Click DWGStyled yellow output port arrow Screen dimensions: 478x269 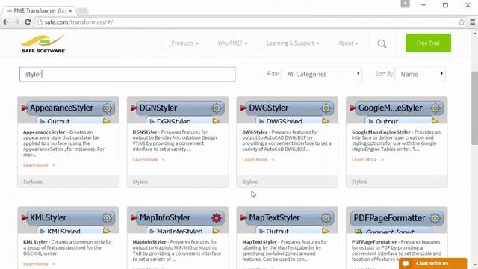pyautogui.click(x=326, y=121)
